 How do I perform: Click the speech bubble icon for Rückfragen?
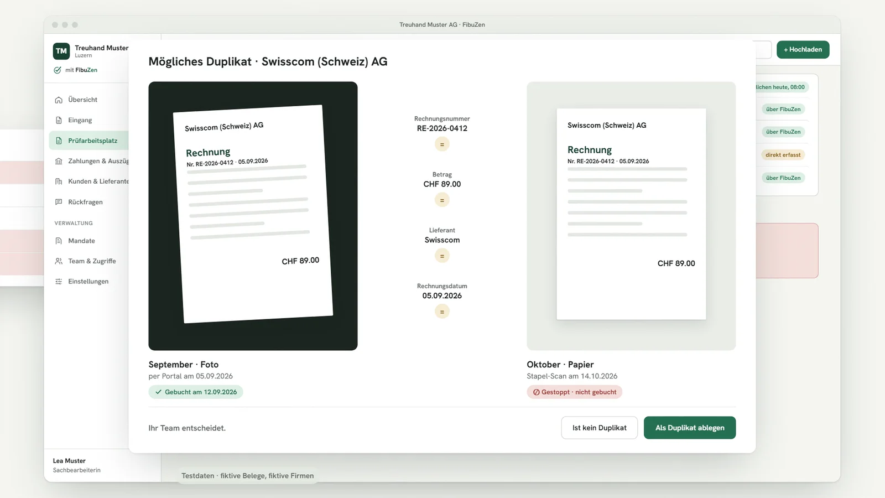pos(59,203)
